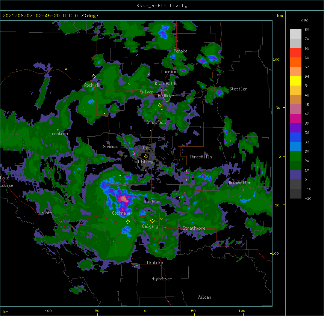324x316 pixels.
Task: Select the Calgary label
Action: point(150,226)
